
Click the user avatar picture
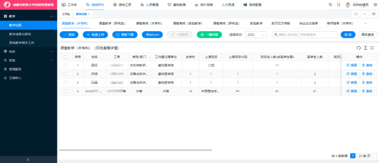[348, 5]
